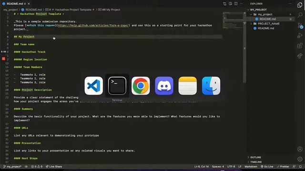Switch to Finder in app switcher
Screen dimensions: 305x171
coord(211,85)
